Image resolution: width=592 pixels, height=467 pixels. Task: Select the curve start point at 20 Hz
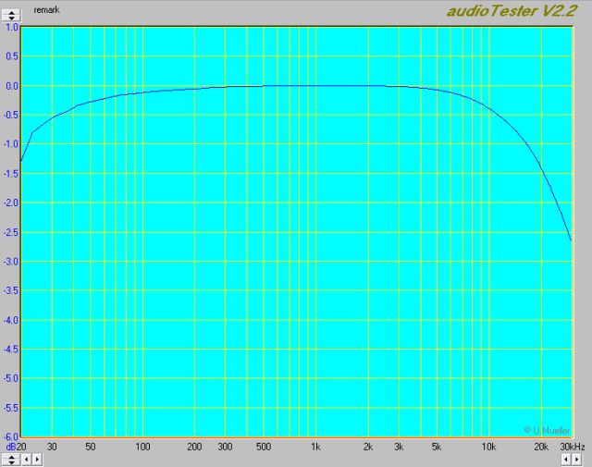[21, 161]
